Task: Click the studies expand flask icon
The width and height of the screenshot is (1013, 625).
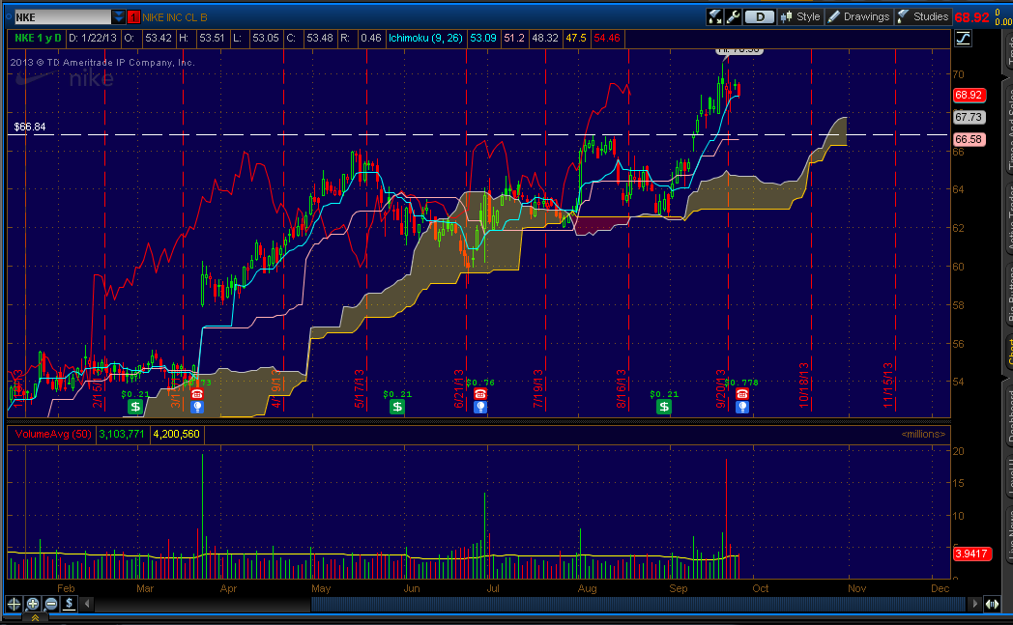Action: pyautogui.click(x=714, y=16)
